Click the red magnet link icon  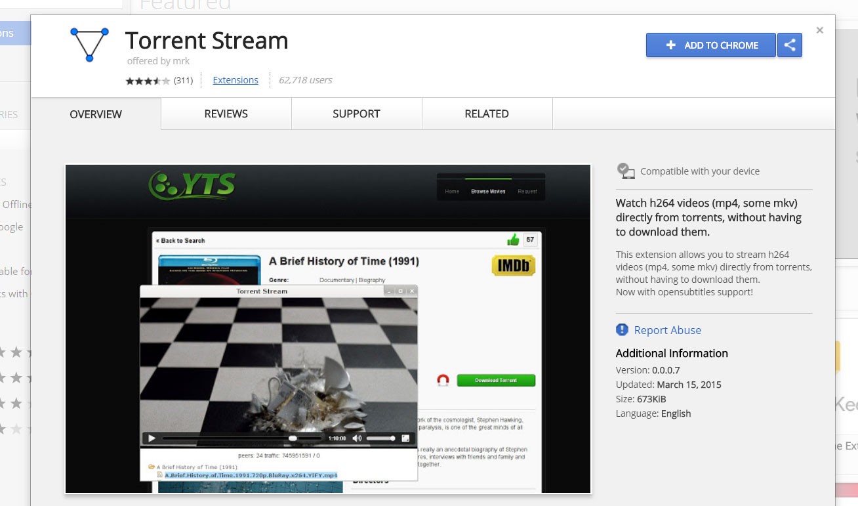[443, 381]
